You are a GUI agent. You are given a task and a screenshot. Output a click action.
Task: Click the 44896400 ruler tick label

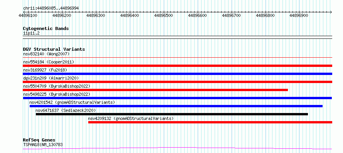[x=130, y=15]
